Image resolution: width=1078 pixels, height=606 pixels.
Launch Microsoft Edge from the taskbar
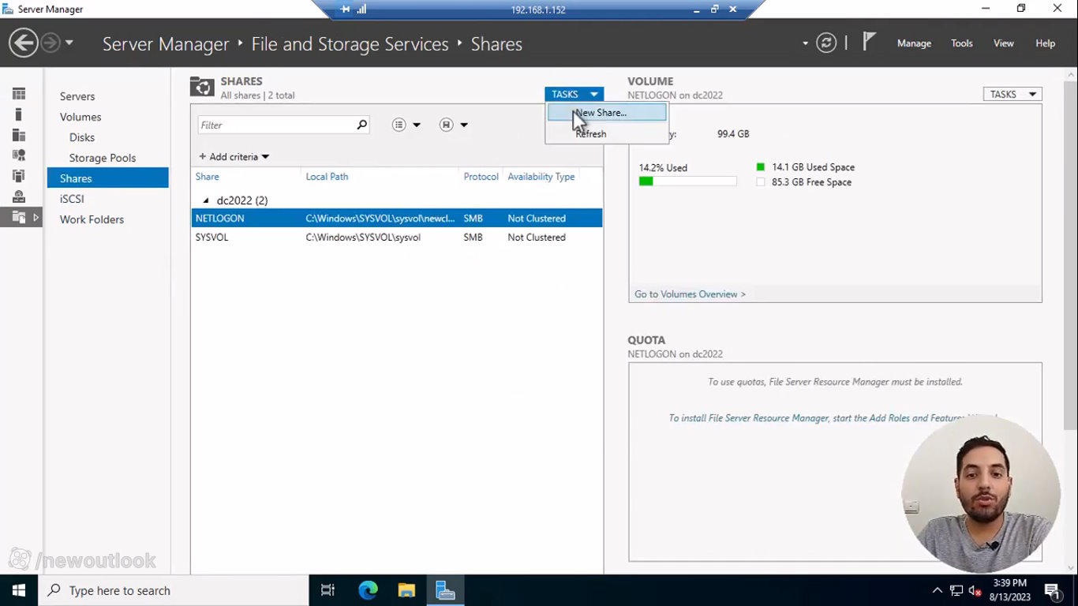368,590
